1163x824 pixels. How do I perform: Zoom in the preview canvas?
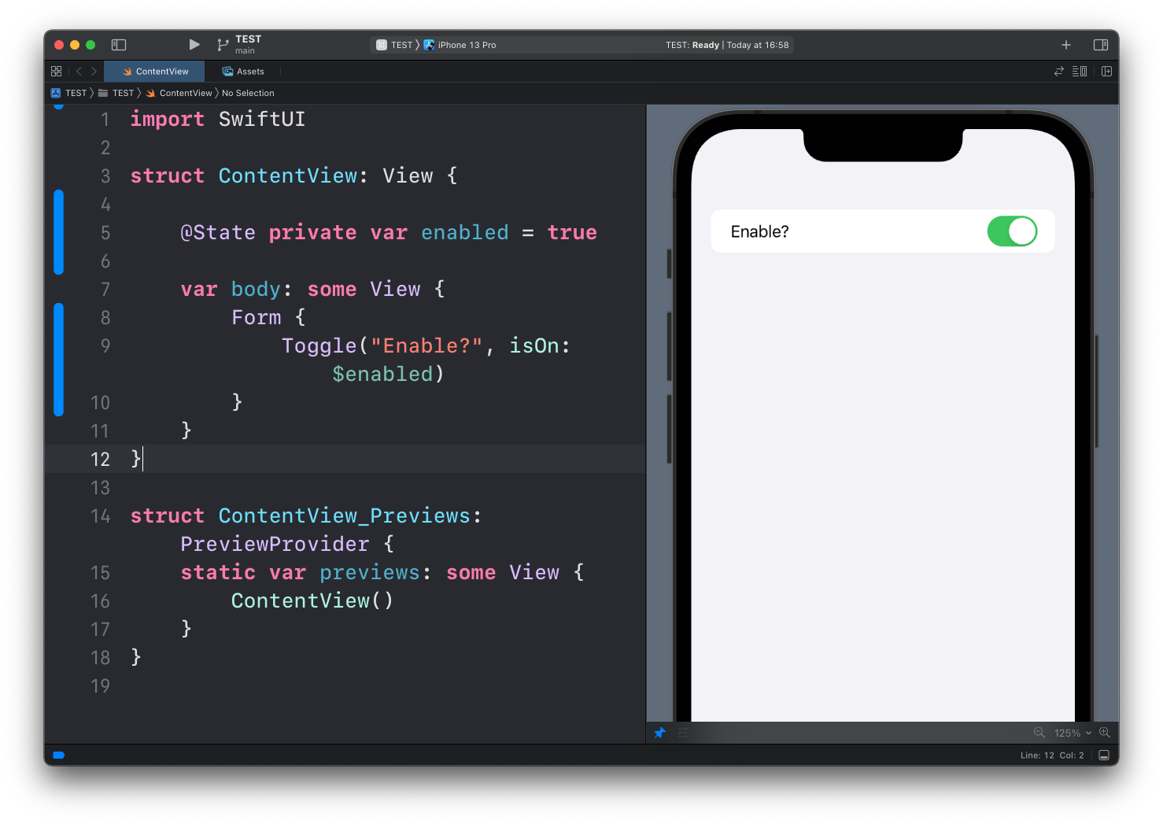coord(1105,733)
